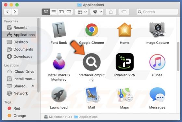Image resolution: width=182 pixels, height=122 pixels.
Task: Select the Image Capture app icon
Action: 157,30
